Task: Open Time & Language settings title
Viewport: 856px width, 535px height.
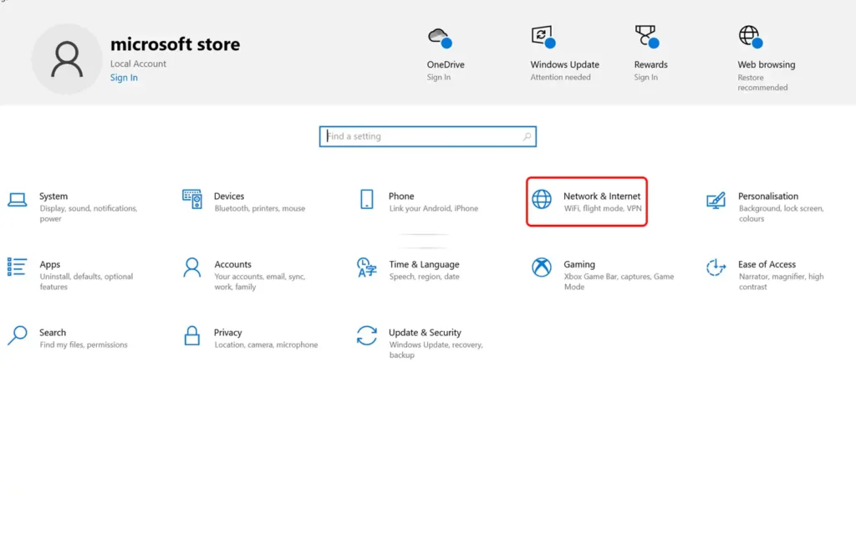Action: click(424, 264)
